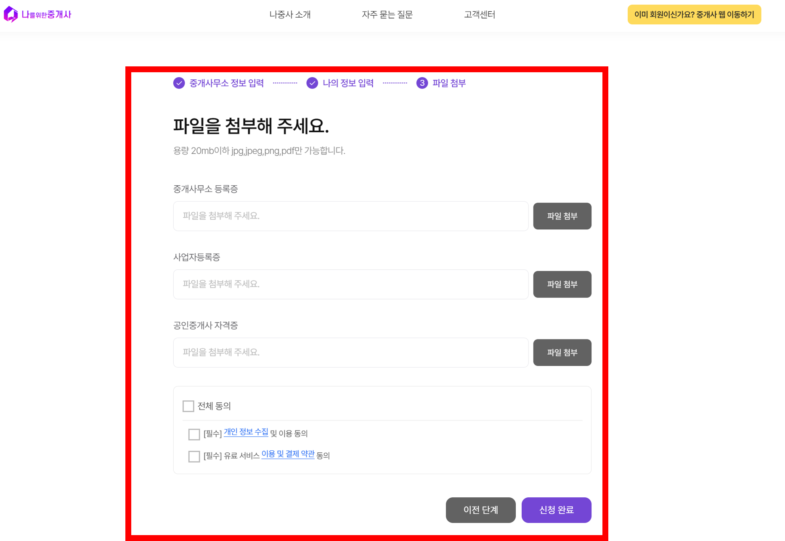This screenshot has height=541, width=785.
Task: Click the 공인중개사 자격증 label
Action: (205, 326)
